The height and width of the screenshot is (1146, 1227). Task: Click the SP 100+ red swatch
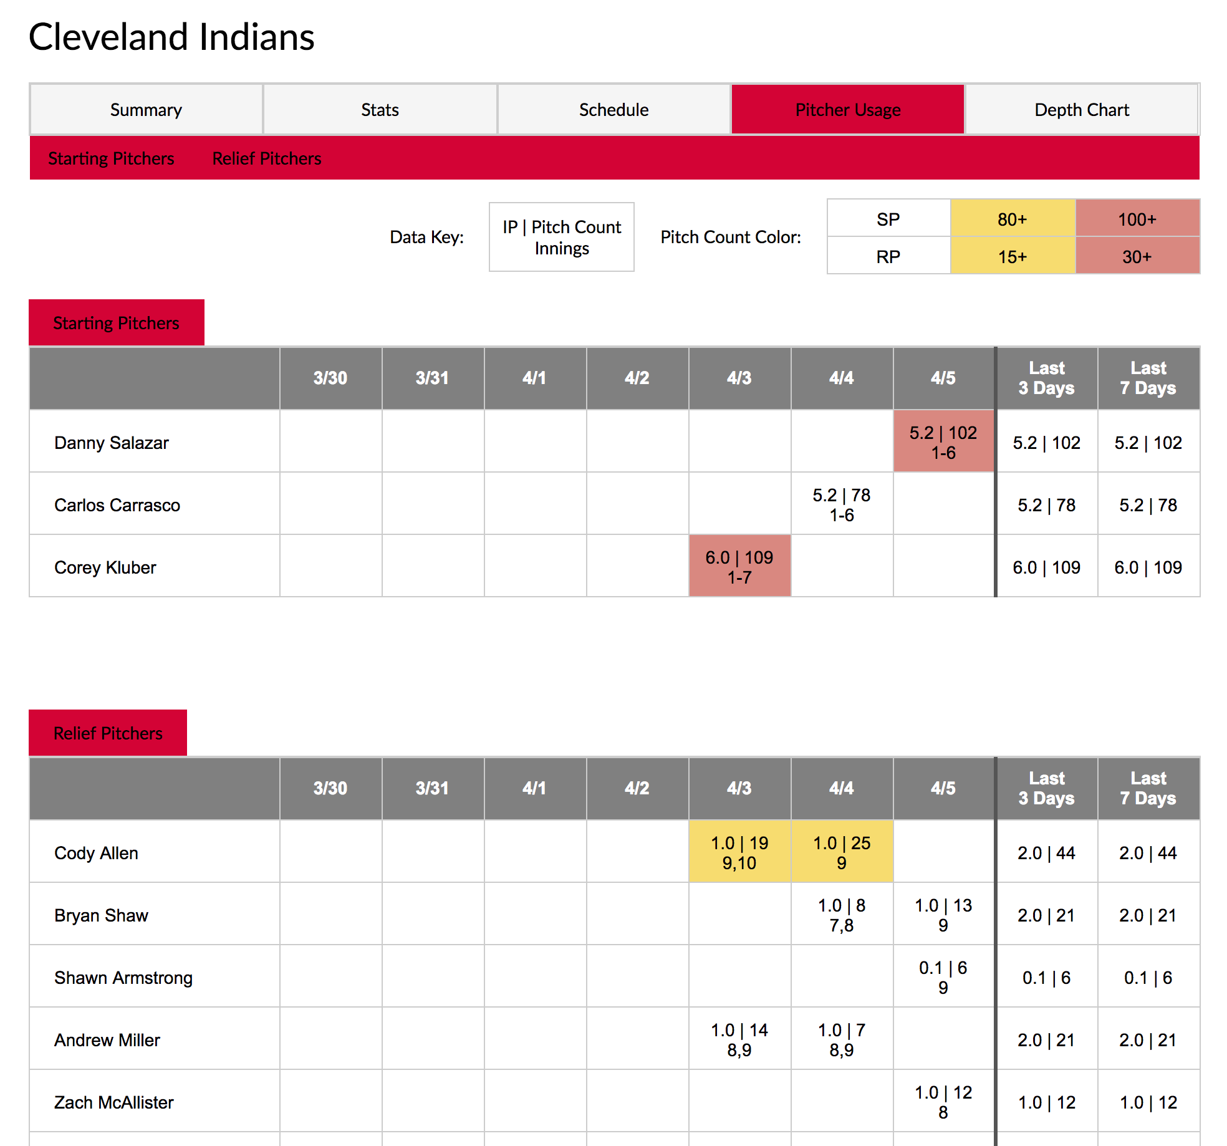click(1137, 219)
